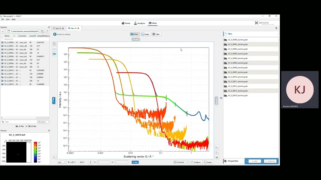Screen dimensions: 321x180
Task: Click the Files panel header
Action: coord(251,34)
